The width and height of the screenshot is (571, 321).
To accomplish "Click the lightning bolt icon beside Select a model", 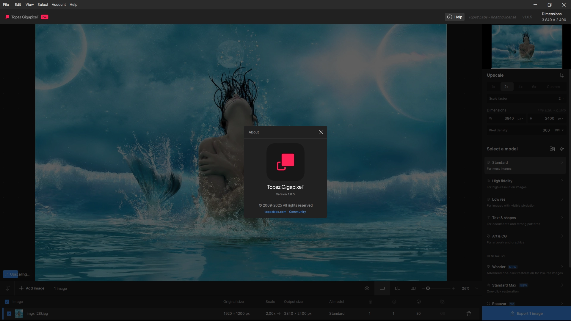I will pos(562,149).
